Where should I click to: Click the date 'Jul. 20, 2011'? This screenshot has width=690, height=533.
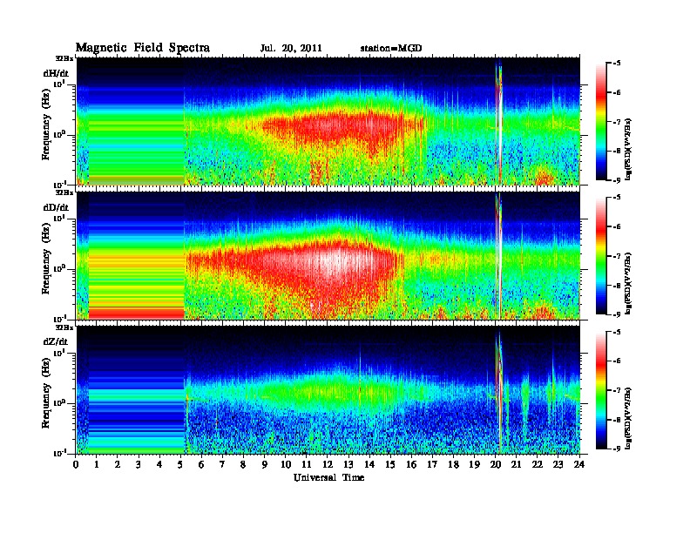click(x=291, y=49)
